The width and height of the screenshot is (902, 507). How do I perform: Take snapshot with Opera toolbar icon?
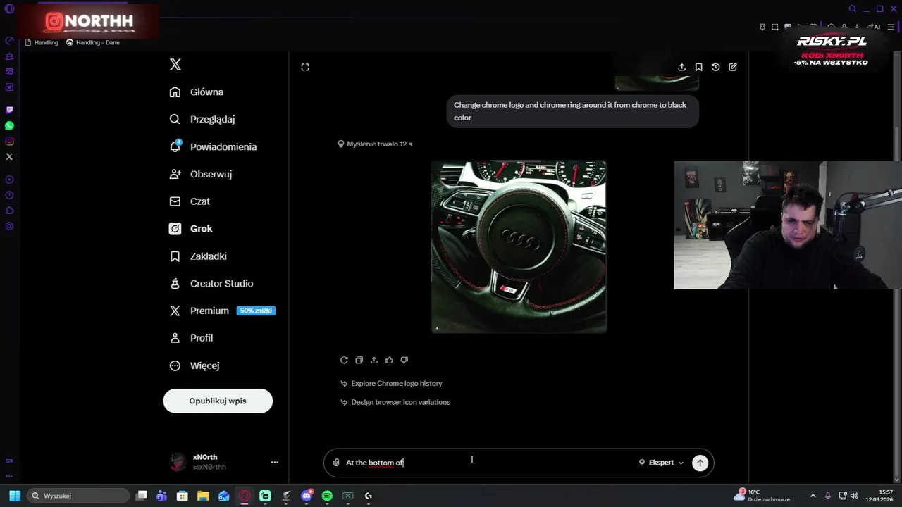(x=775, y=27)
